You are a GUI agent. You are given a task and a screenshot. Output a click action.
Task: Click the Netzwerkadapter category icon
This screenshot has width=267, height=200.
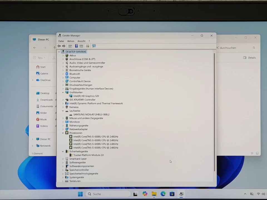67,129
